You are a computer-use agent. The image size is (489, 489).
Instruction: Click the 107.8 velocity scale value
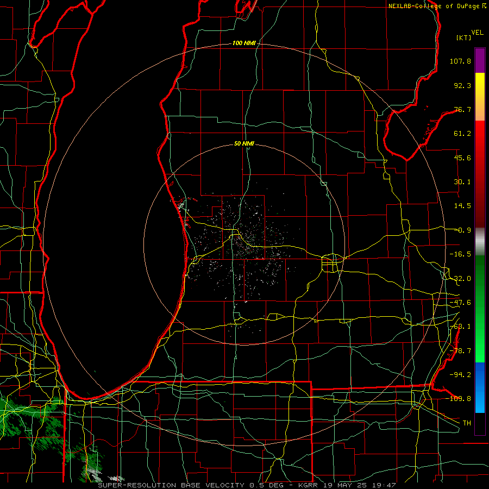460,61
